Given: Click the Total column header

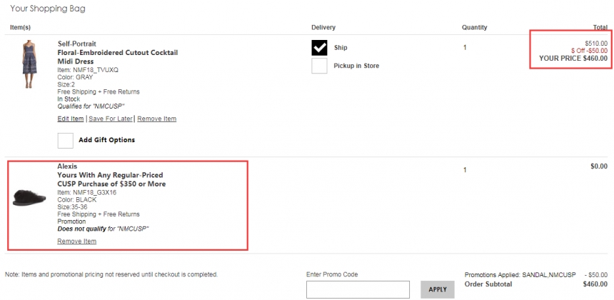Looking at the screenshot, I should coord(600,27).
